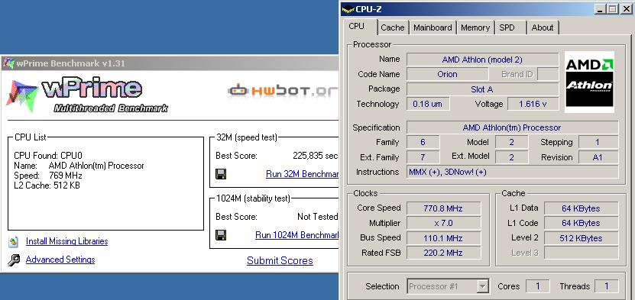Minimize the CPU-Z window

(x=601, y=9)
